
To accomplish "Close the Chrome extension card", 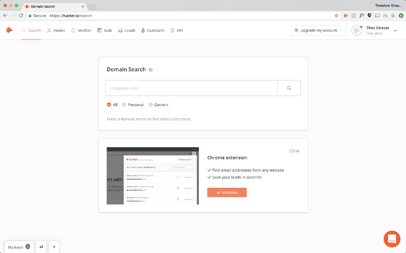I will pos(294,151).
